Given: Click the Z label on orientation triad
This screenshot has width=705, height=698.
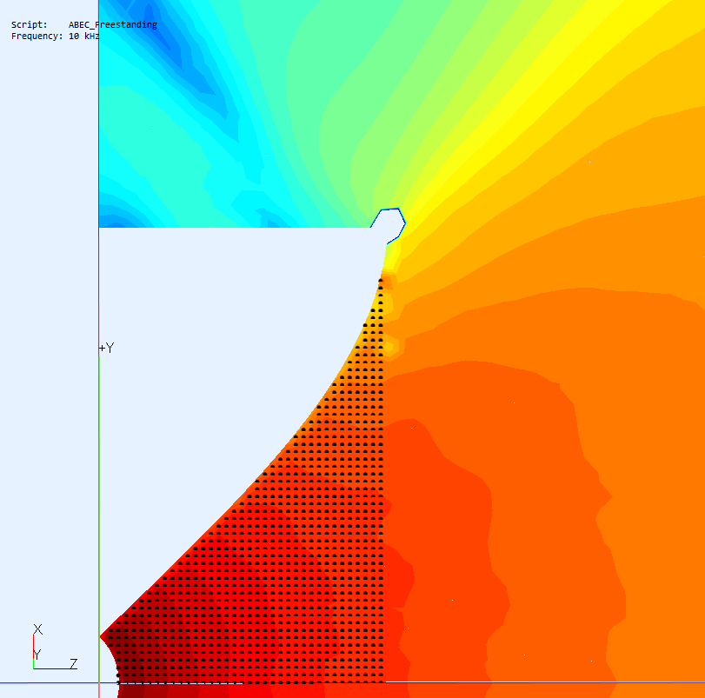Looking at the screenshot, I should [x=74, y=663].
